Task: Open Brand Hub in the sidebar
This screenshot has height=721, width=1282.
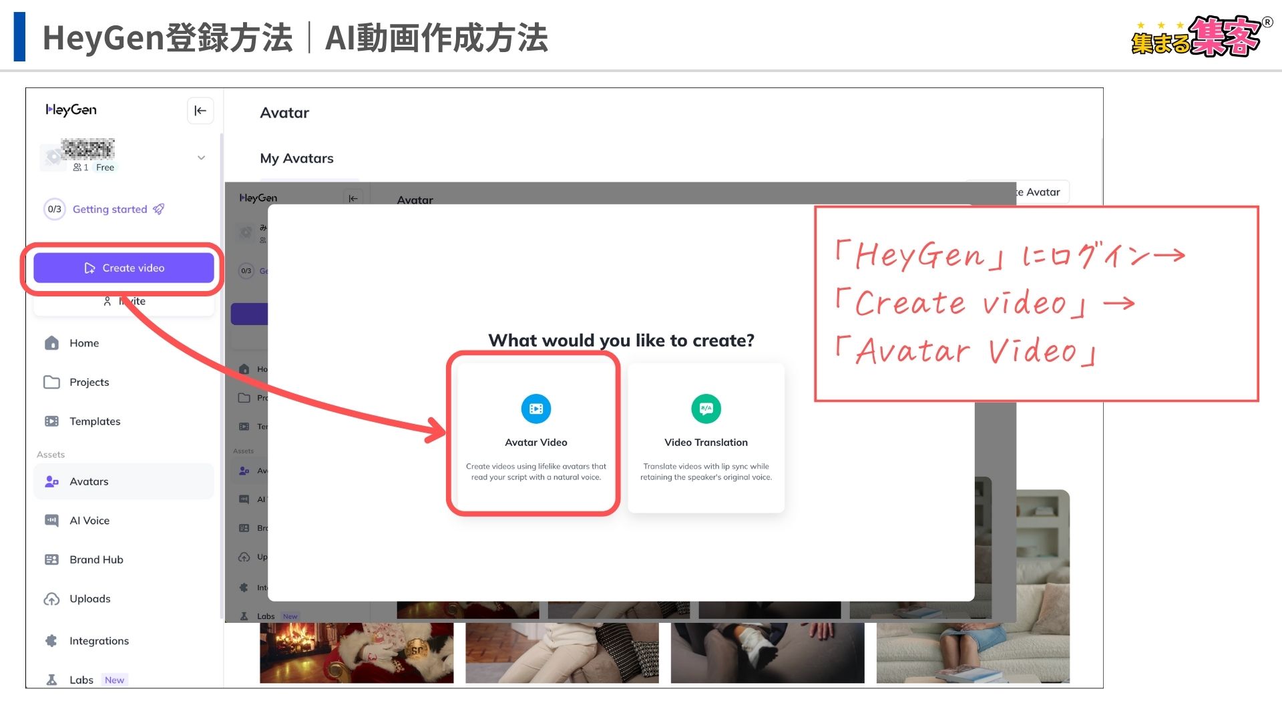Action: pyautogui.click(x=124, y=559)
